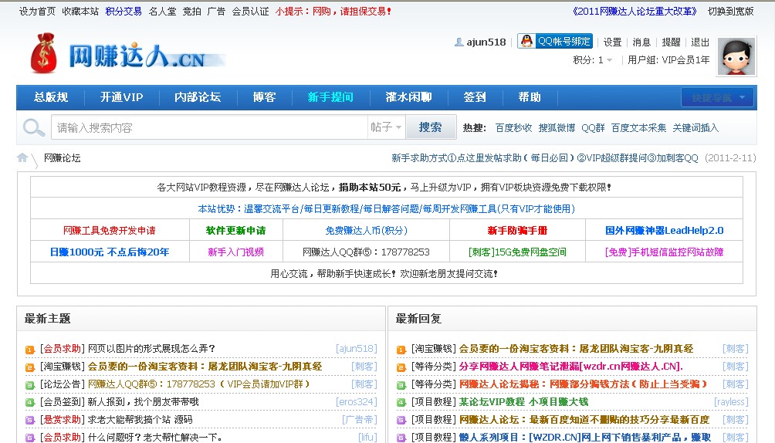
Task: Click the 百度秒收 hot search link
Action: pyautogui.click(x=513, y=128)
